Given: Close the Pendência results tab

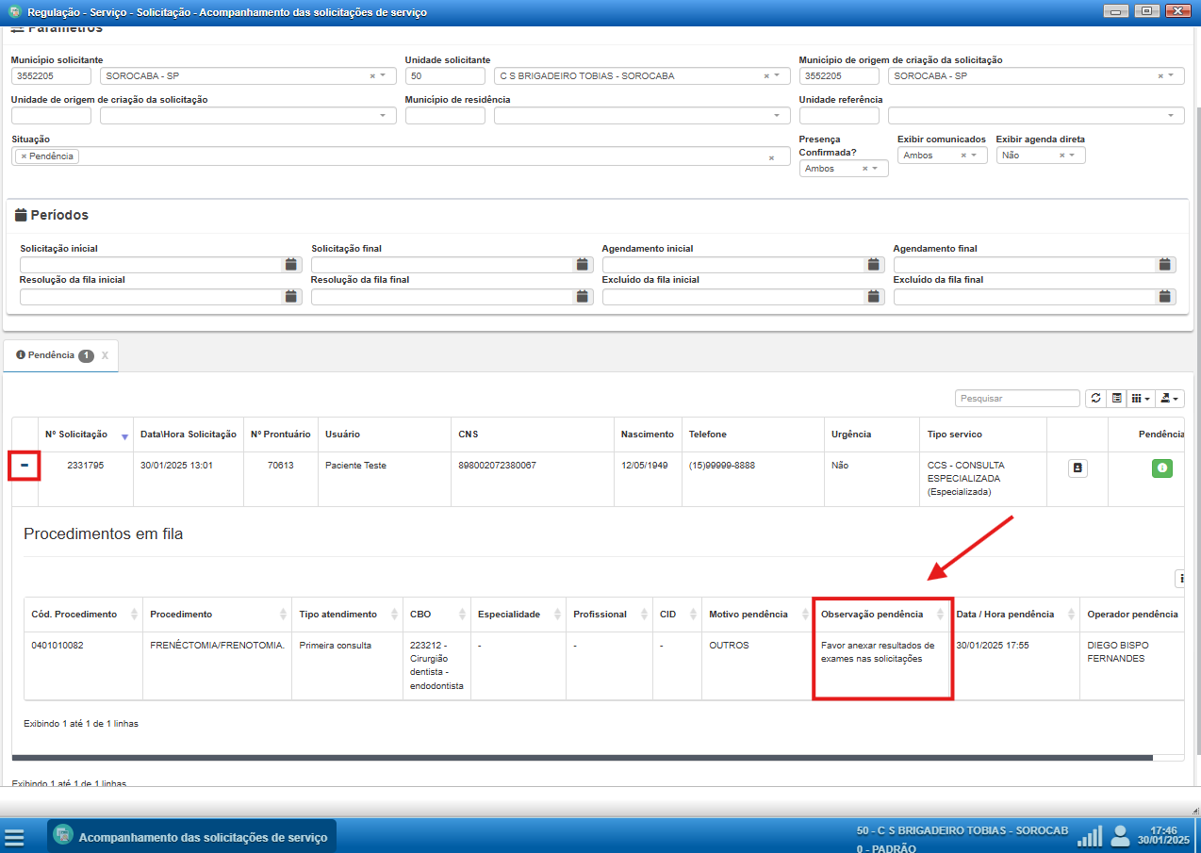Looking at the screenshot, I should pyautogui.click(x=105, y=356).
